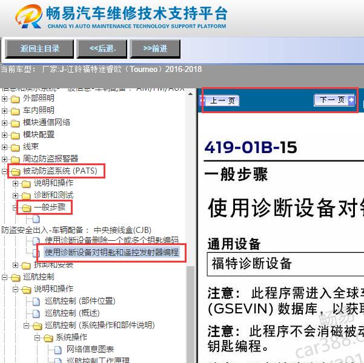Click the 车内照明 folder icon

point(15,111)
